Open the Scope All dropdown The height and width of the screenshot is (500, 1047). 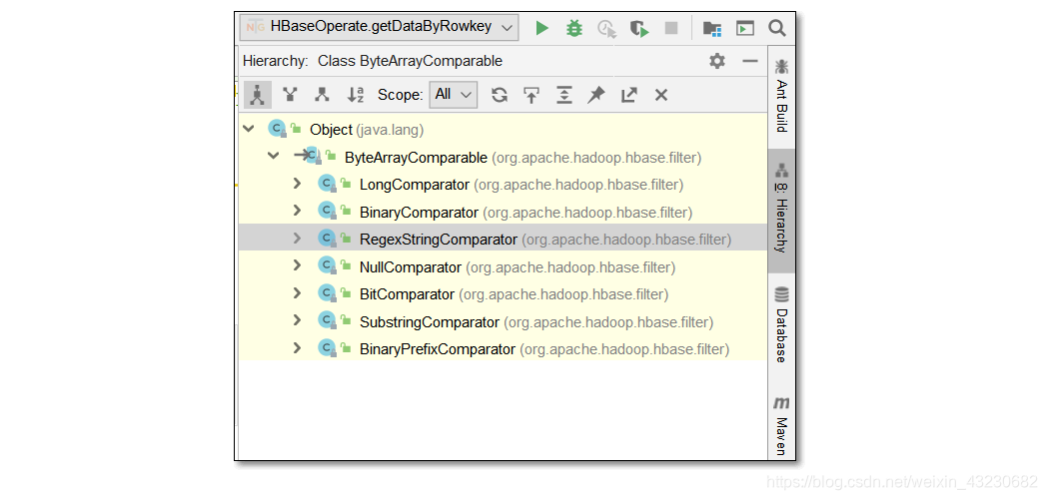(454, 95)
